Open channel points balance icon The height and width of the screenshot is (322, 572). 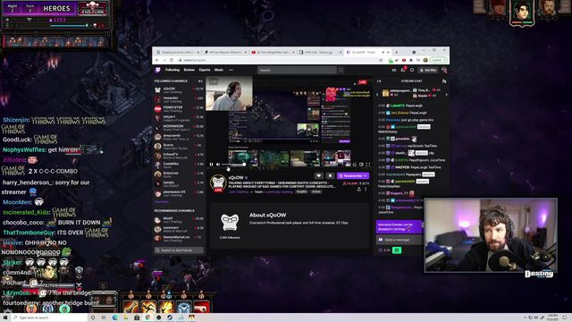(384, 250)
